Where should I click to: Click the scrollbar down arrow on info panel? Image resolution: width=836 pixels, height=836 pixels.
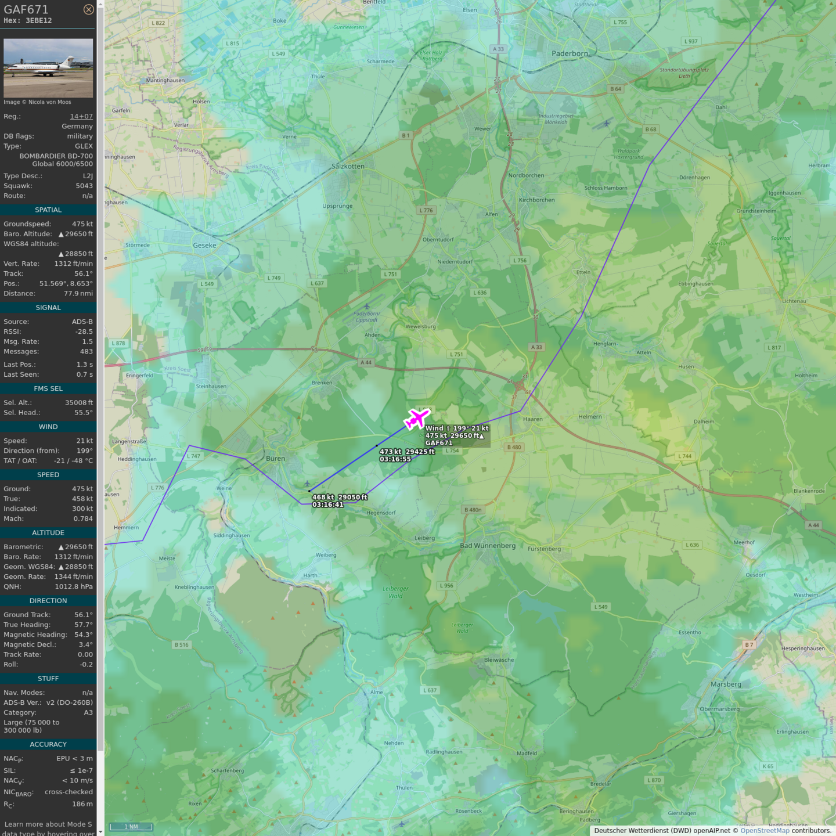tap(100, 832)
